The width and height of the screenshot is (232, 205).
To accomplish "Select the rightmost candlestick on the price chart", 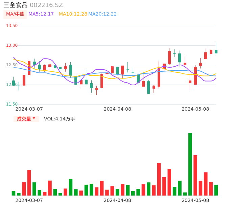I will (216, 51).
